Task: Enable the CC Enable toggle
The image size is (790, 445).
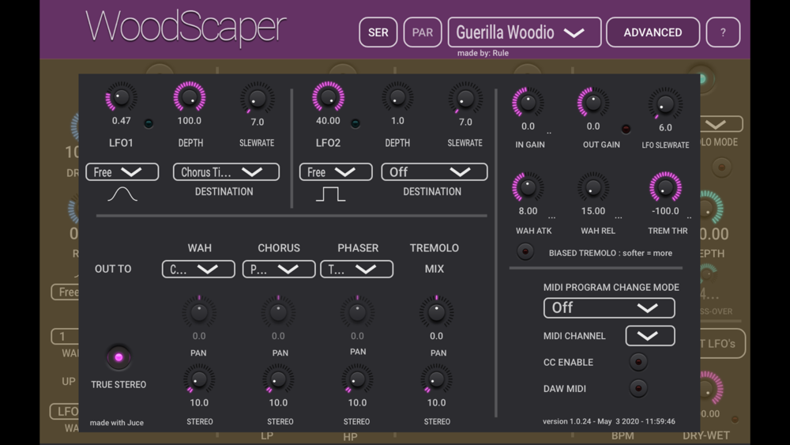Action: pyautogui.click(x=638, y=362)
